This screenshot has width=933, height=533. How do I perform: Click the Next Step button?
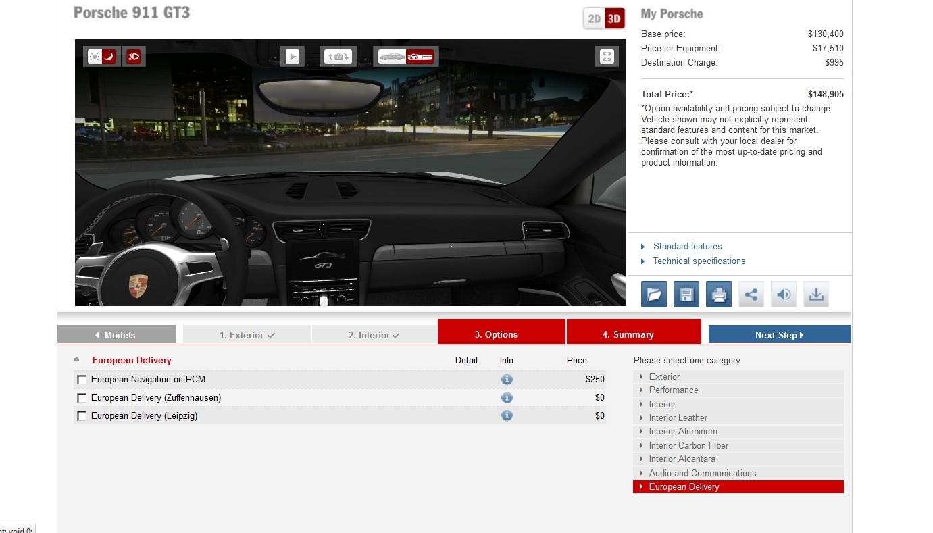pos(780,335)
